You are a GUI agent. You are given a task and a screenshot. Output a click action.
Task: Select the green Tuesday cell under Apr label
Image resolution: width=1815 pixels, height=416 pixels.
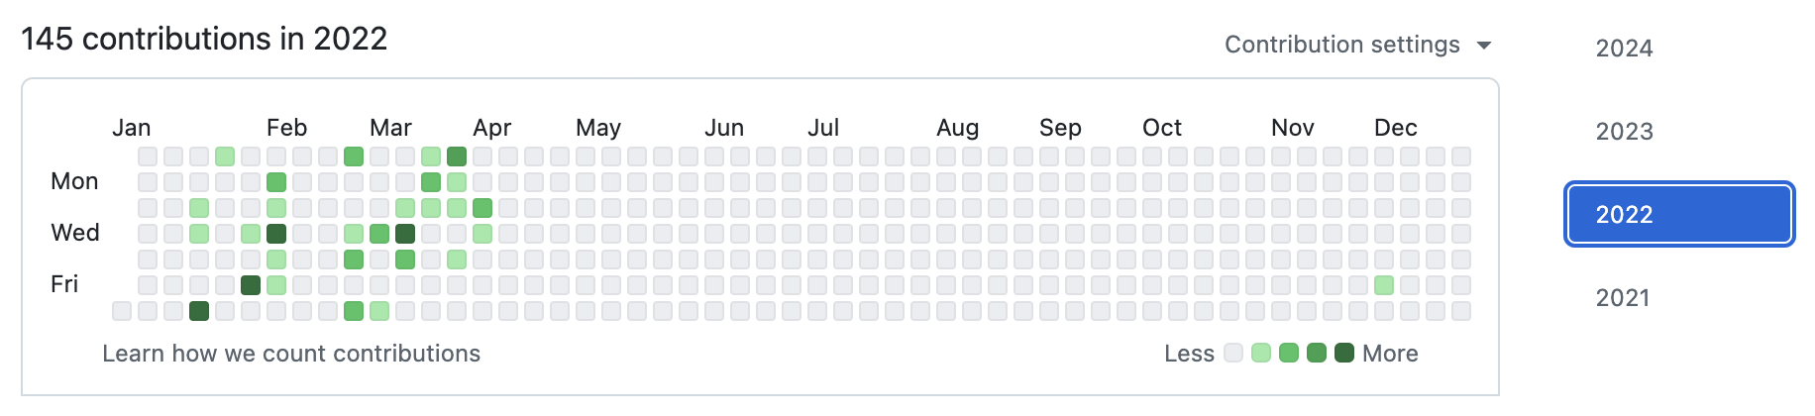pyautogui.click(x=482, y=208)
